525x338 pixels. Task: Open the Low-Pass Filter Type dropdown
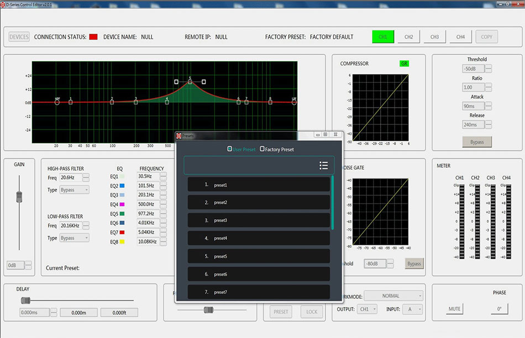(75, 238)
